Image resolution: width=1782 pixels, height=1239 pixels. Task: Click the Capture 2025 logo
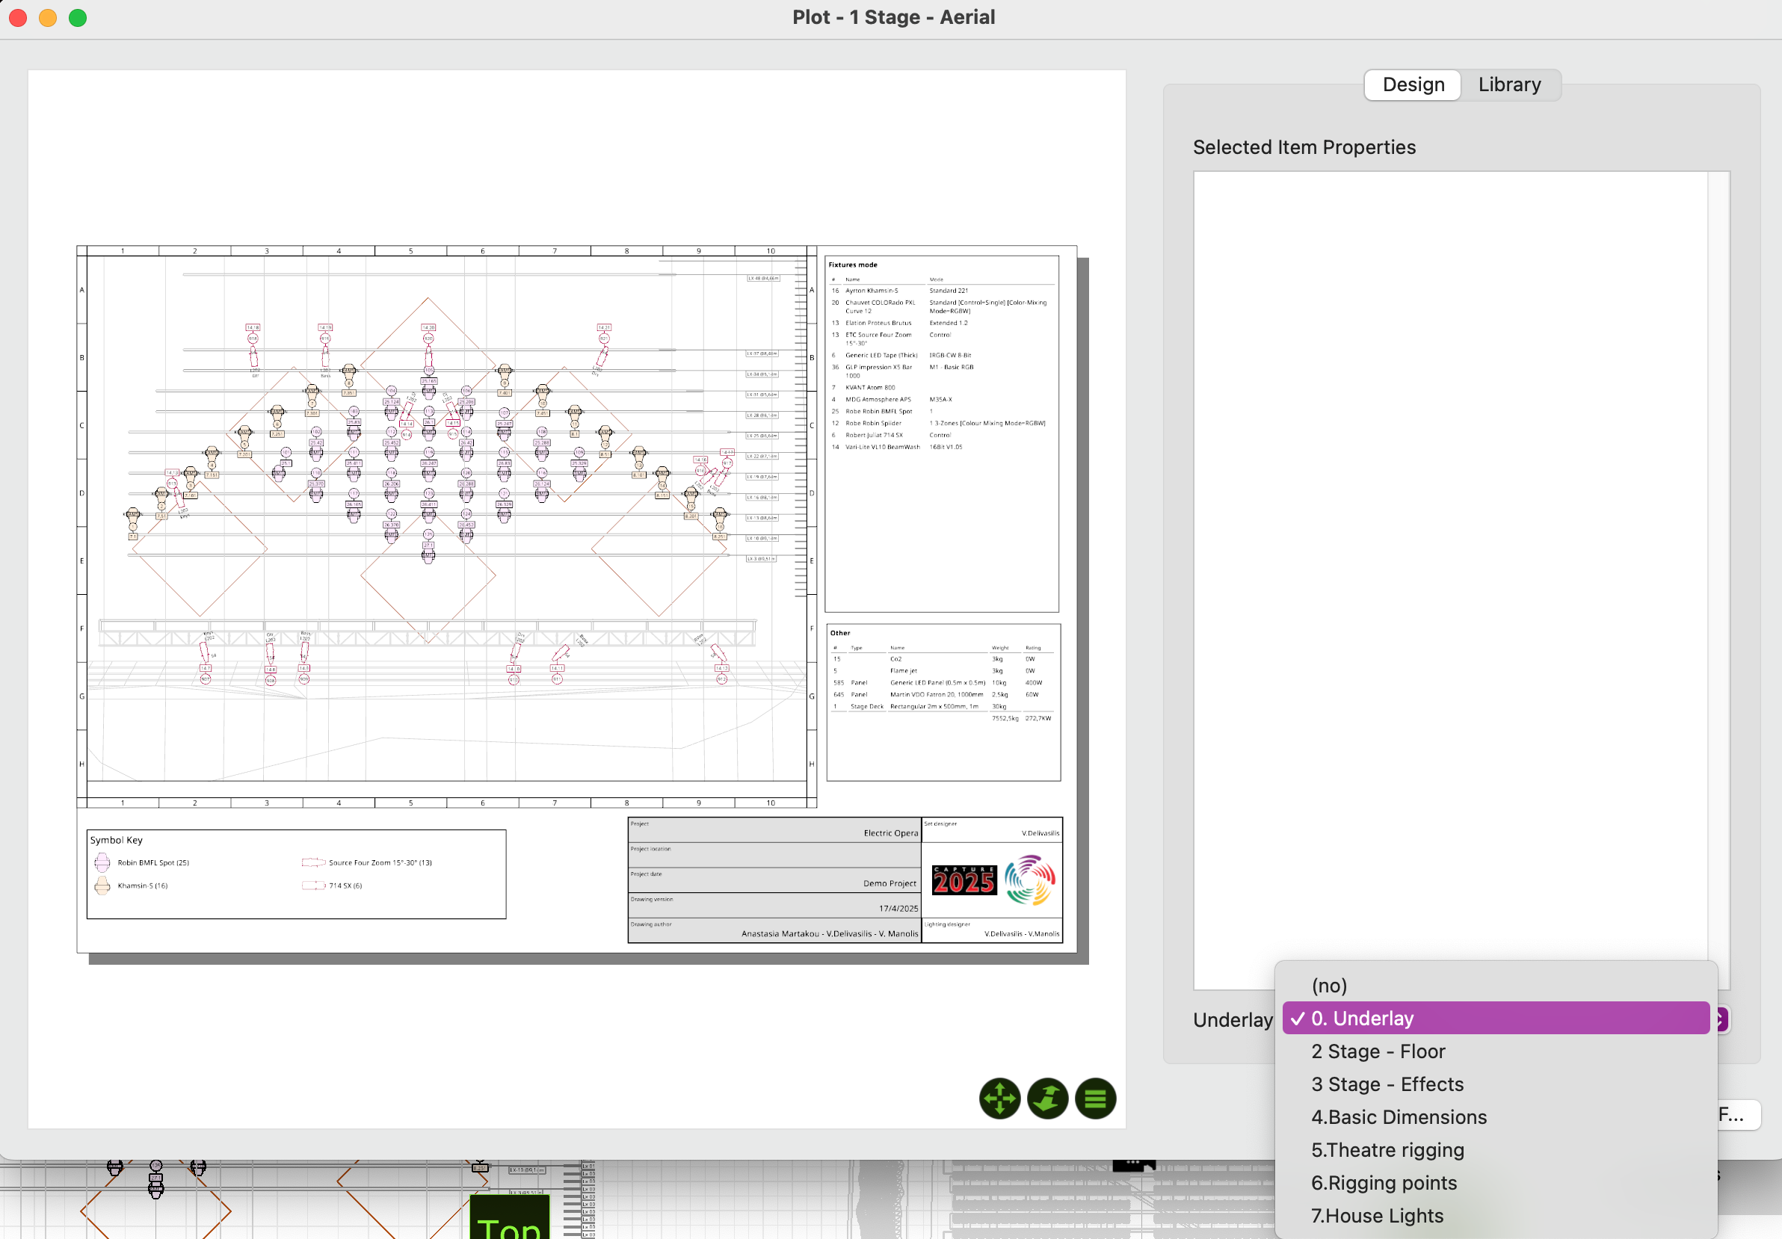tap(964, 880)
